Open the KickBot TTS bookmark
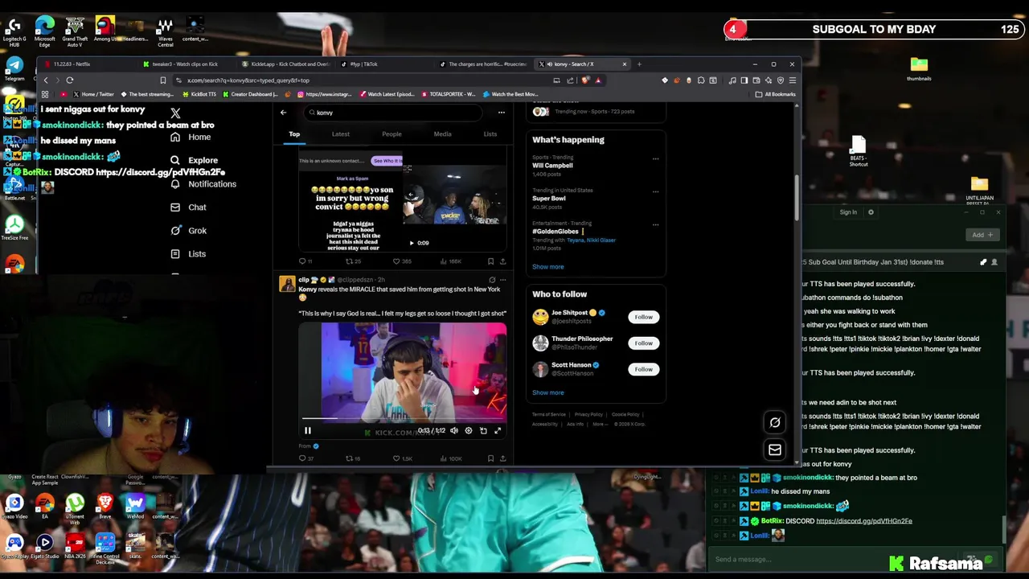1029x579 pixels. pyautogui.click(x=199, y=94)
